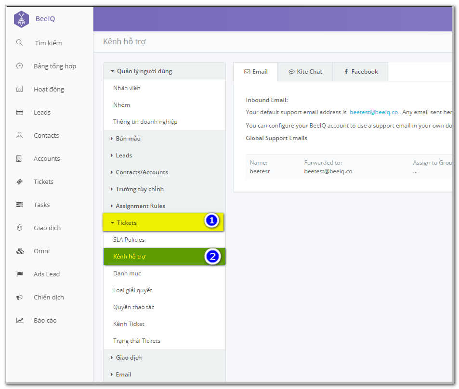Expand the Contacts/Accounts section
The image size is (459, 389).
[x=165, y=172]
